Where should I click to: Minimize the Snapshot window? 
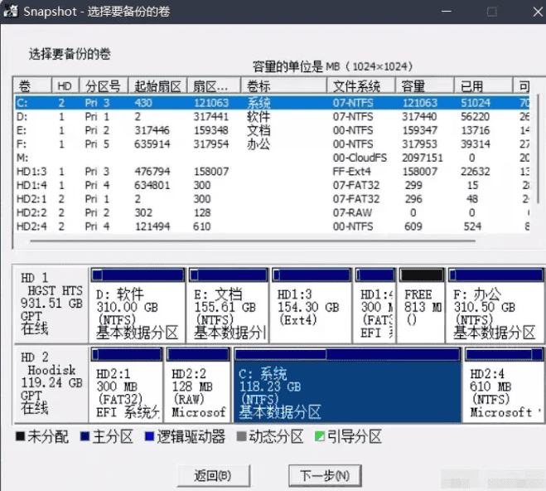point(447,12)
